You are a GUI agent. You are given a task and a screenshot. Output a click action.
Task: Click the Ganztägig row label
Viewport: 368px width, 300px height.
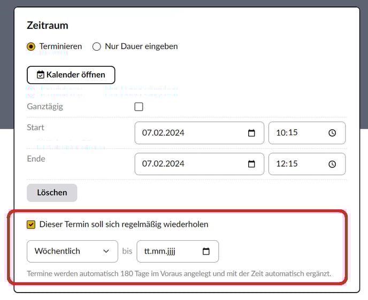coord(45,106)
